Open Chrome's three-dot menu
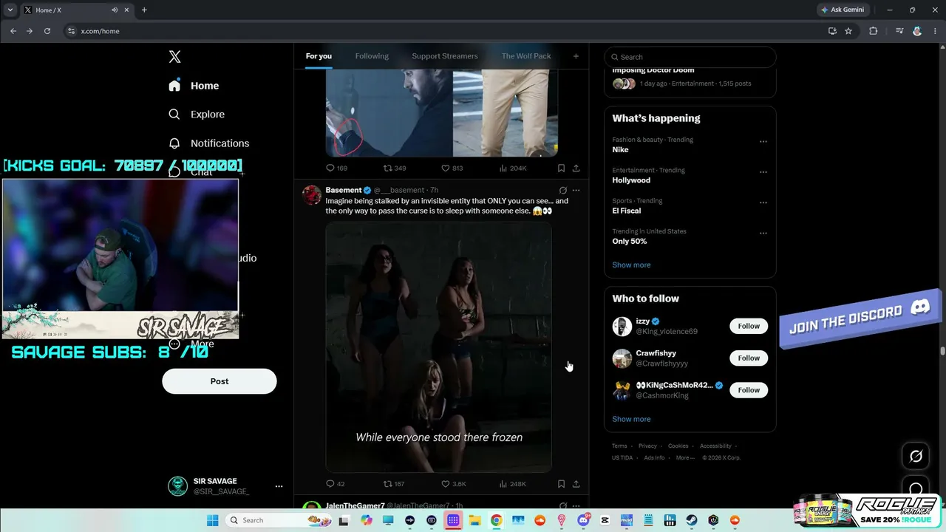Image resolution: width=946 pixels, height=532 pixels. click(x=935, y=31)
